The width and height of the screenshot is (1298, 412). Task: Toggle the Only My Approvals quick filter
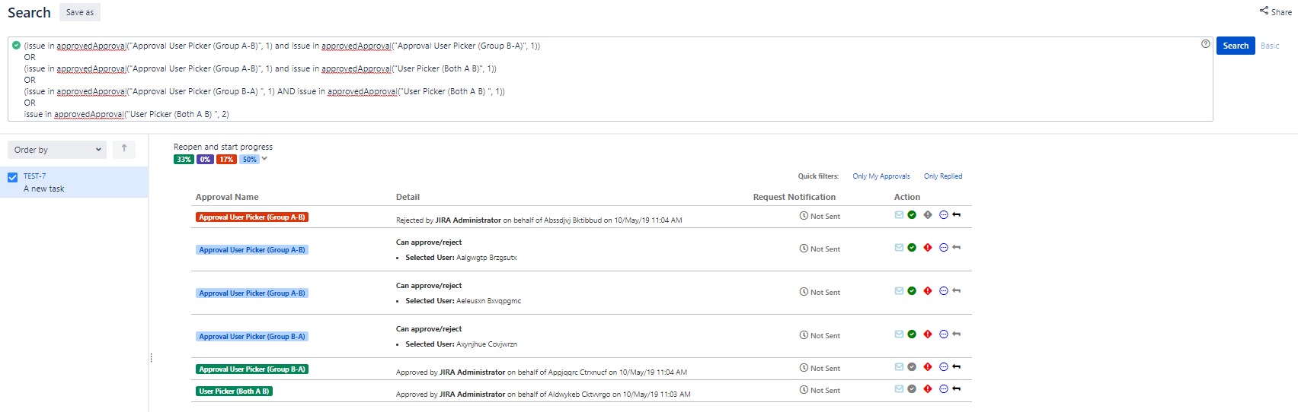pyautogui.click(x=881, y=176)
